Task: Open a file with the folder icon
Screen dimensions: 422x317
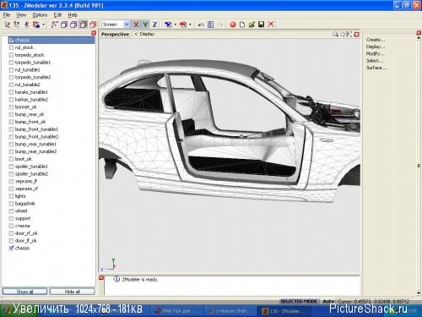Action: tap(252, 25)
